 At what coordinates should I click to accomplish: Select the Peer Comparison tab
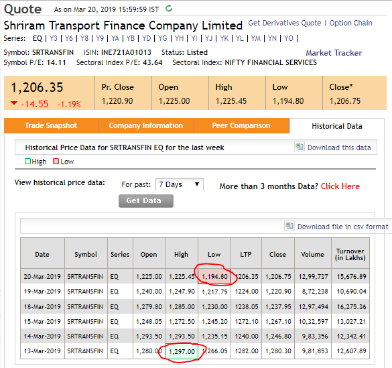coord(241,125)
